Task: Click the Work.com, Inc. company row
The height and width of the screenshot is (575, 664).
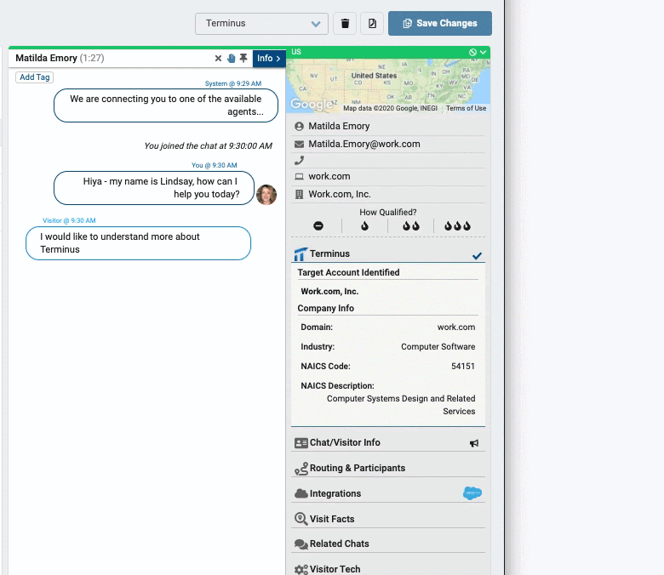Action: [388, 194]
